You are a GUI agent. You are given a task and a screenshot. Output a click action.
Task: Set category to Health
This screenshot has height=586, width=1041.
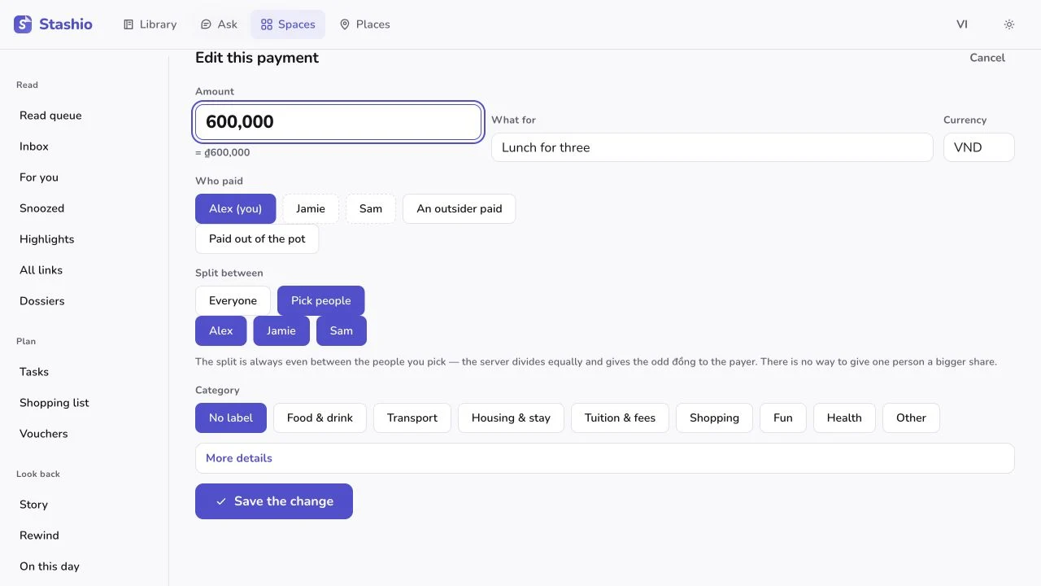point(844,418)
